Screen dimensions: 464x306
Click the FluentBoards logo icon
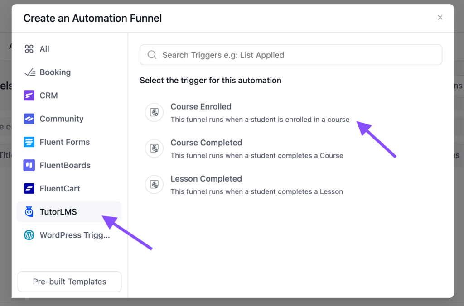(x=29, y=165)
